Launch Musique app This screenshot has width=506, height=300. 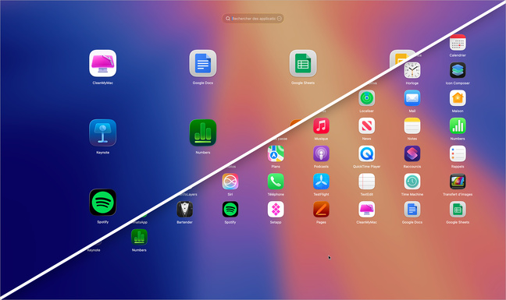pyautogui.click(x=321, y=126)
